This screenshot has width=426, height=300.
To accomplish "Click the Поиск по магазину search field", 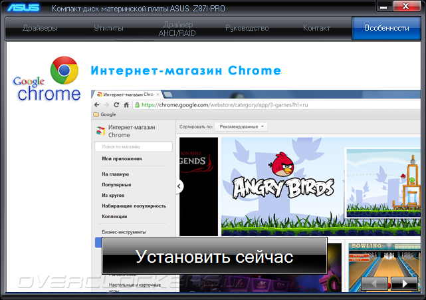I will 134,146.
